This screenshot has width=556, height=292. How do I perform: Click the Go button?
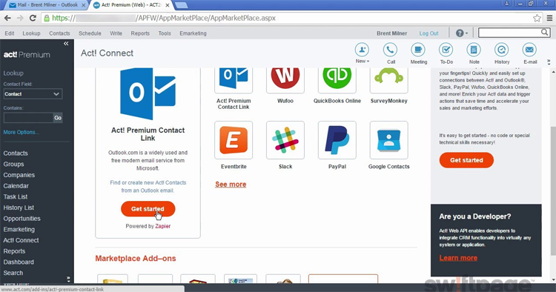click(x=58, y=118)
